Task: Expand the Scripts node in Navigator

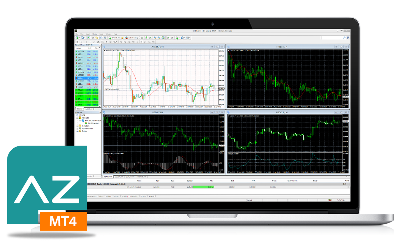Action: pyautogui.click(x=77, y=131)
